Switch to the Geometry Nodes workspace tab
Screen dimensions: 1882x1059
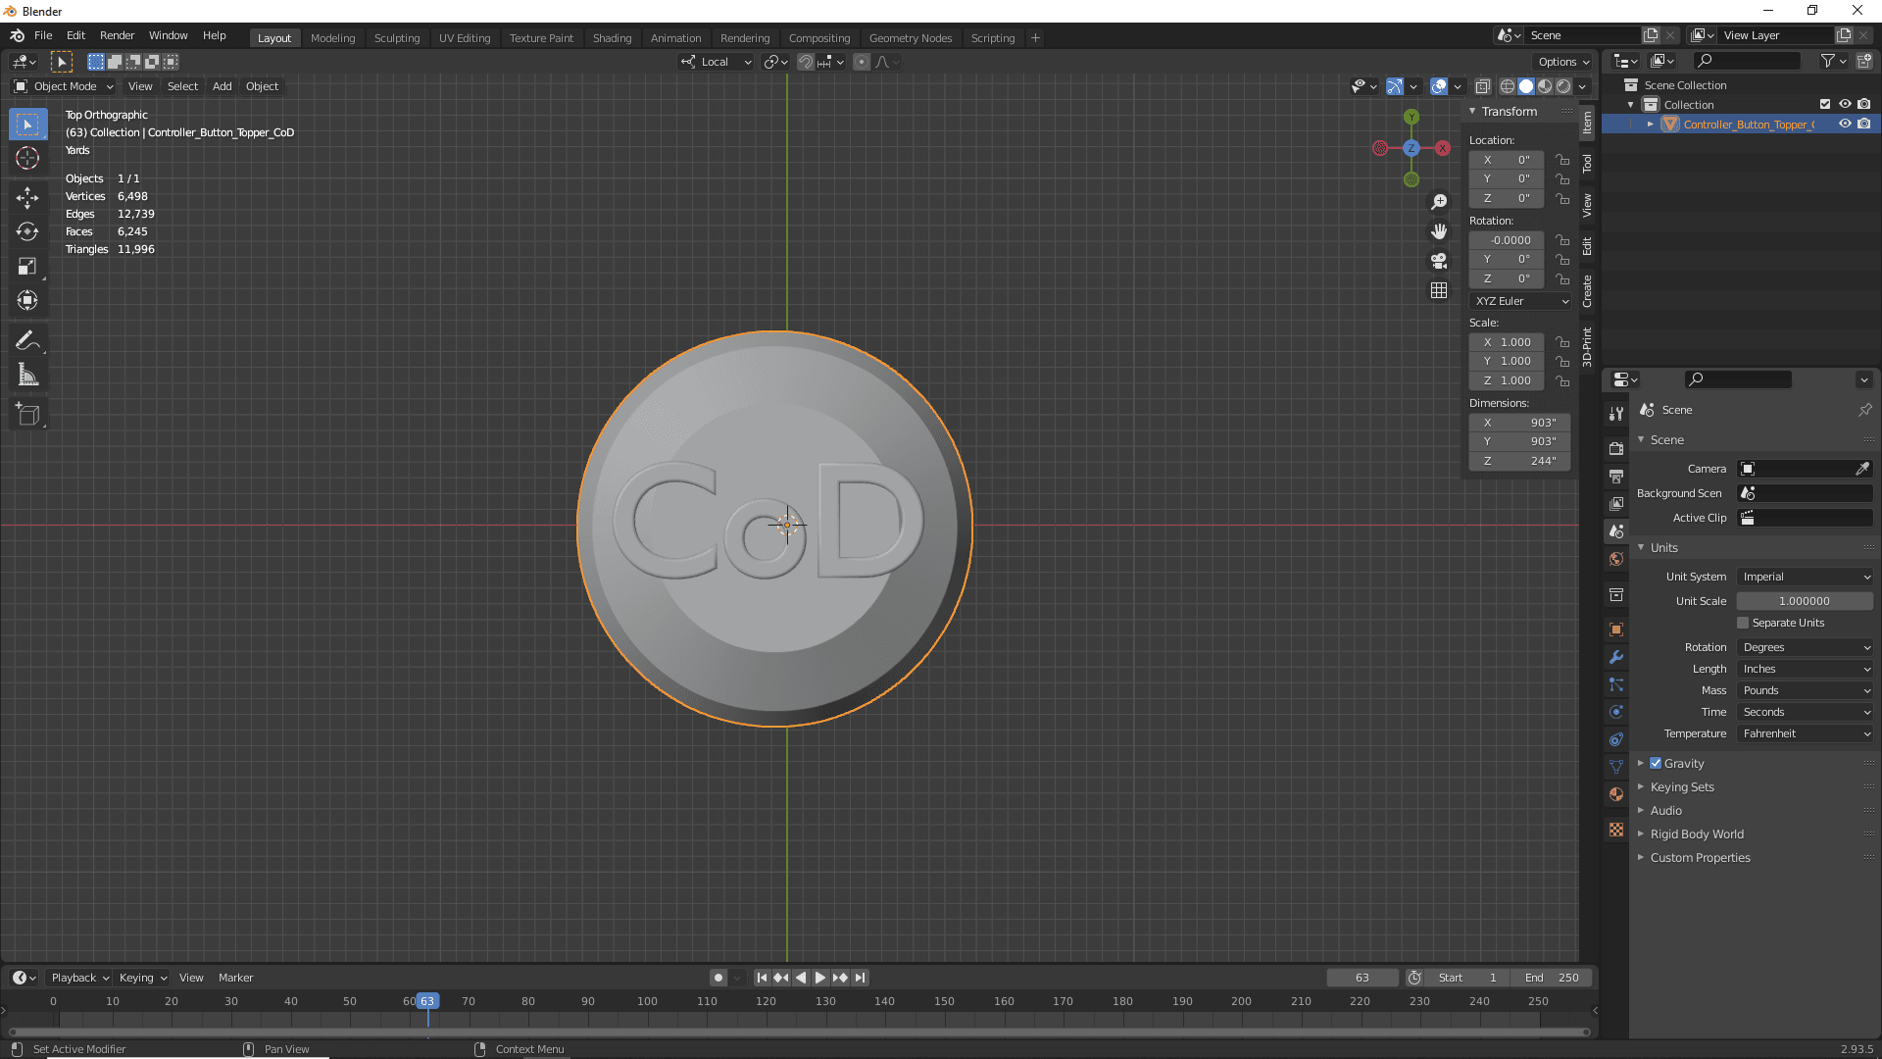[911, 38]
